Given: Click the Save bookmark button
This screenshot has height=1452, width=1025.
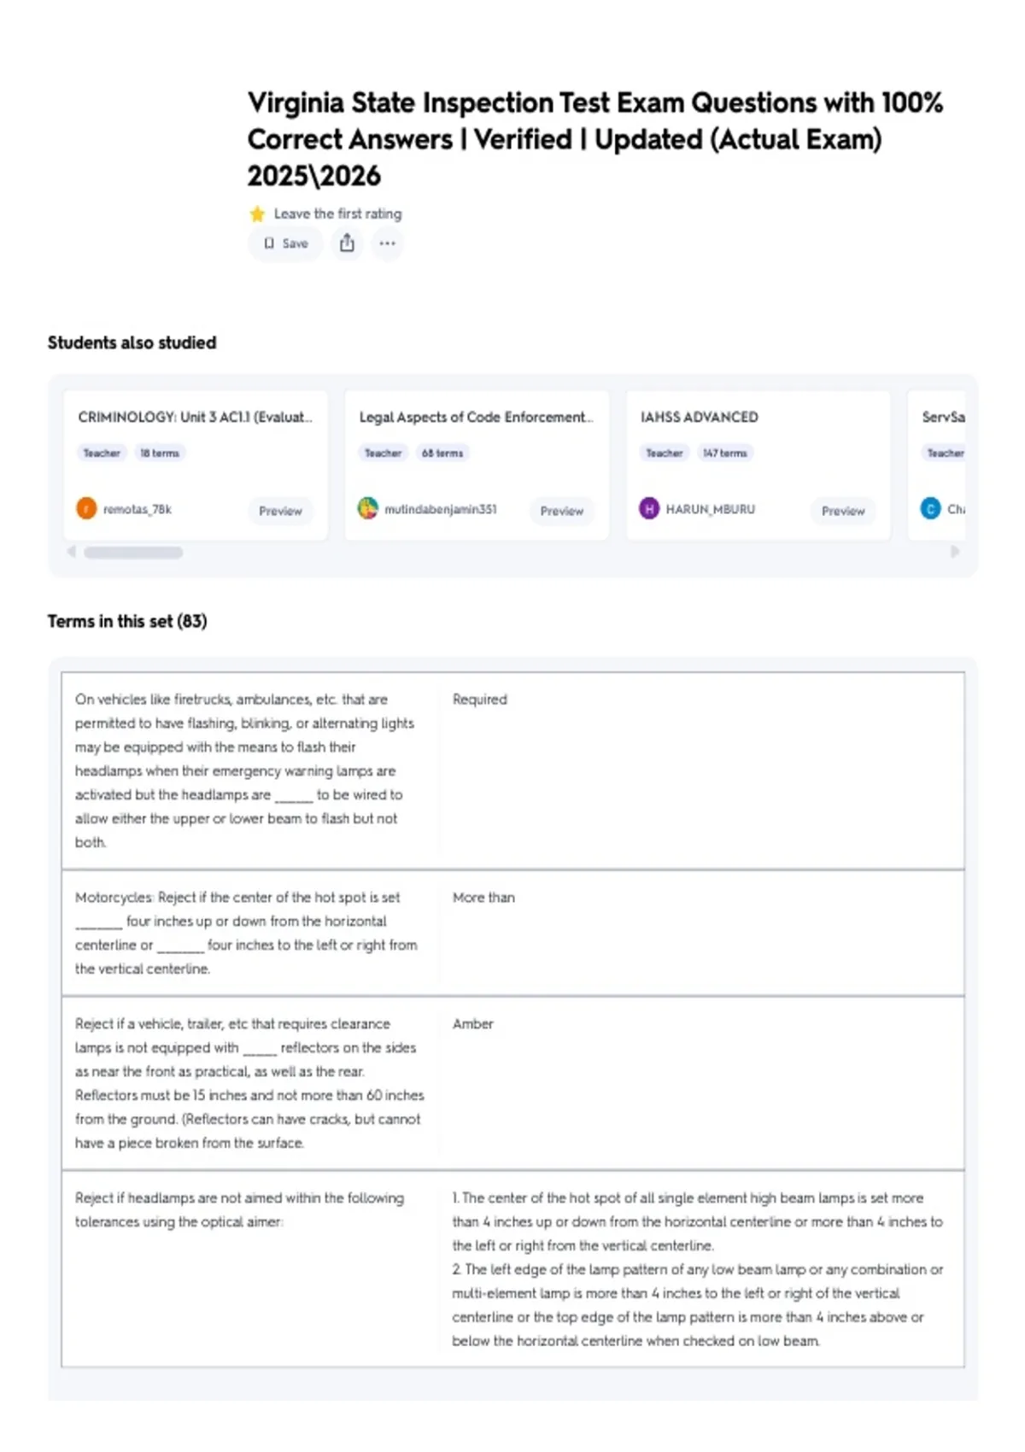Looking at the screenshot, I should [285, 243].
